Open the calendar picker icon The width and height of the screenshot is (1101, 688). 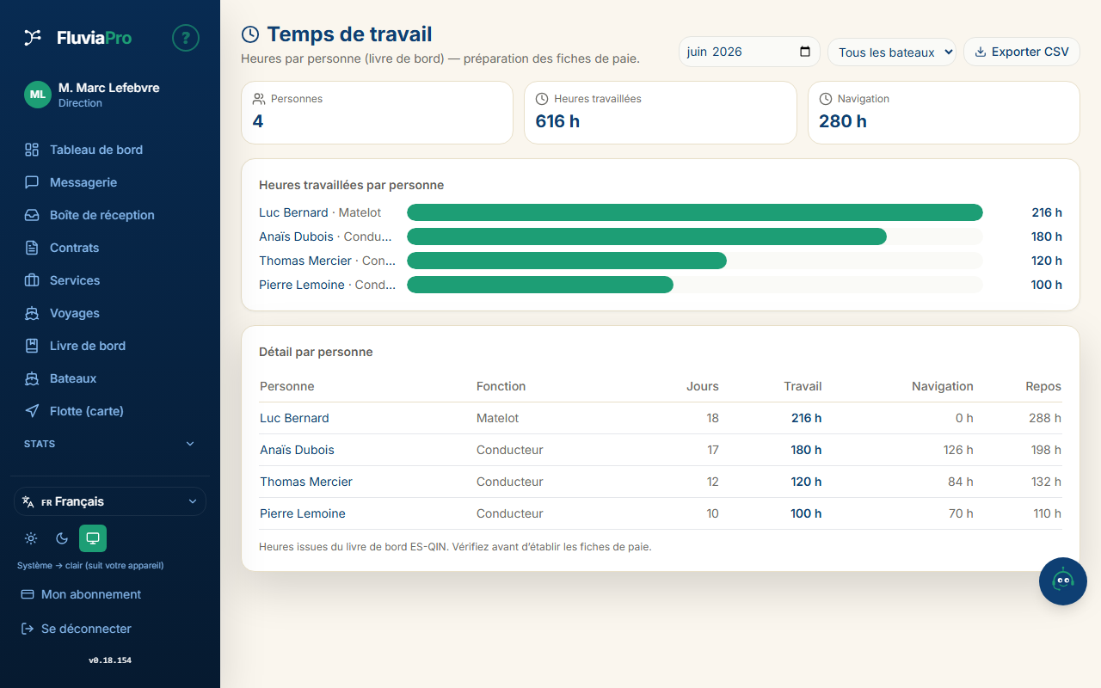point(805,52)
